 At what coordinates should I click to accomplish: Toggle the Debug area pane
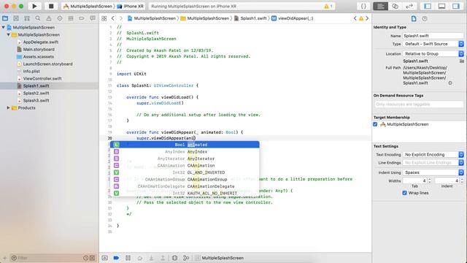point(441,7)
